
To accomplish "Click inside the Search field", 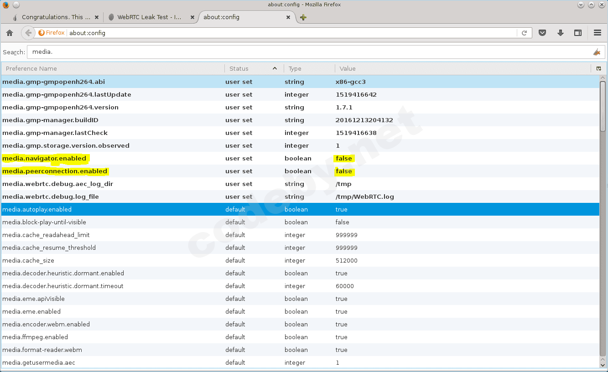I will (182, 52).
